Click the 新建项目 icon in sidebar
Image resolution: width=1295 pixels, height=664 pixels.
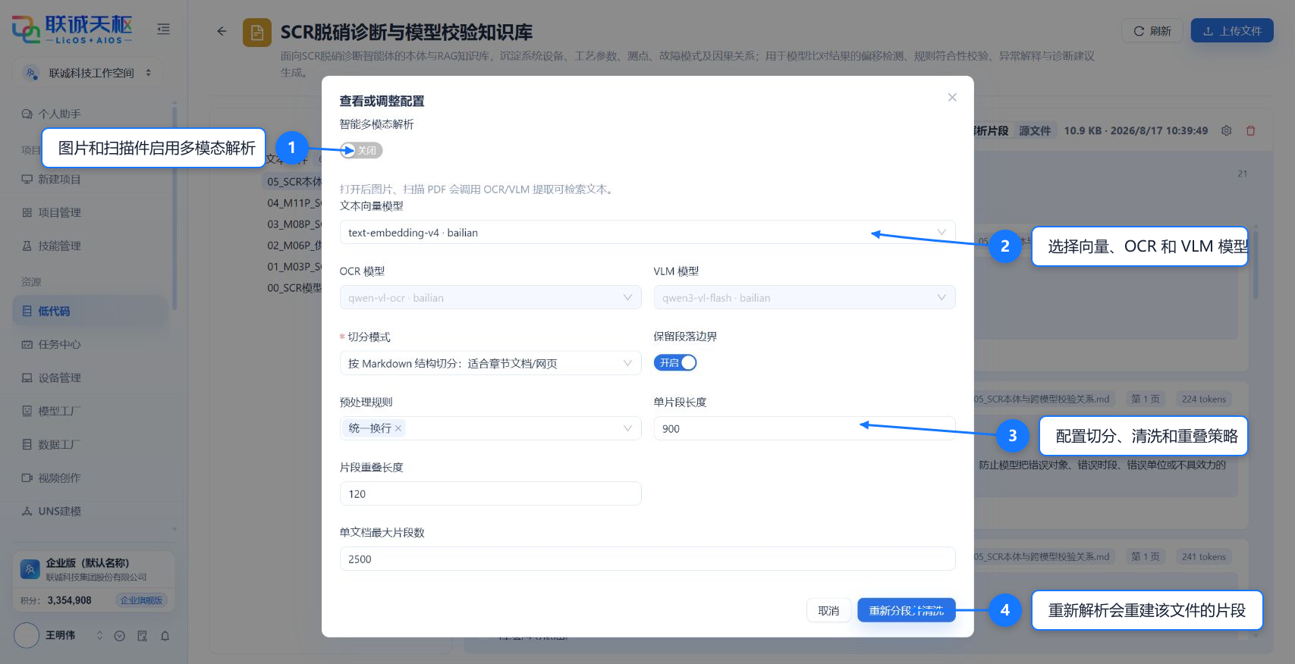(27, 179)
